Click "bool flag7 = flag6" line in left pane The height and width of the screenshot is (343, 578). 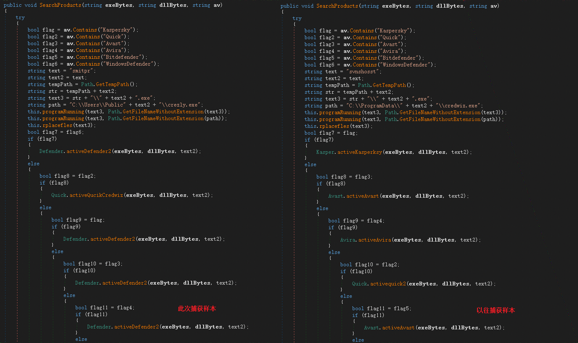click(x=56, y=132)
